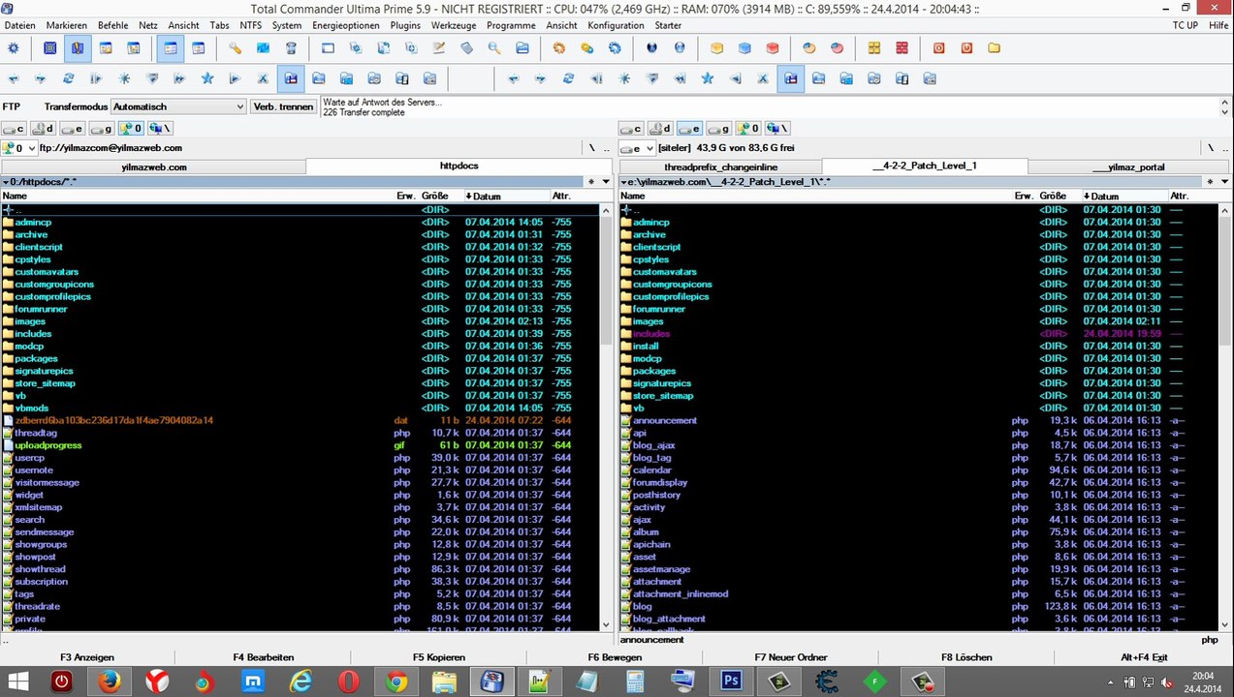Select FTP connection 0 in right drive bar

748,128
